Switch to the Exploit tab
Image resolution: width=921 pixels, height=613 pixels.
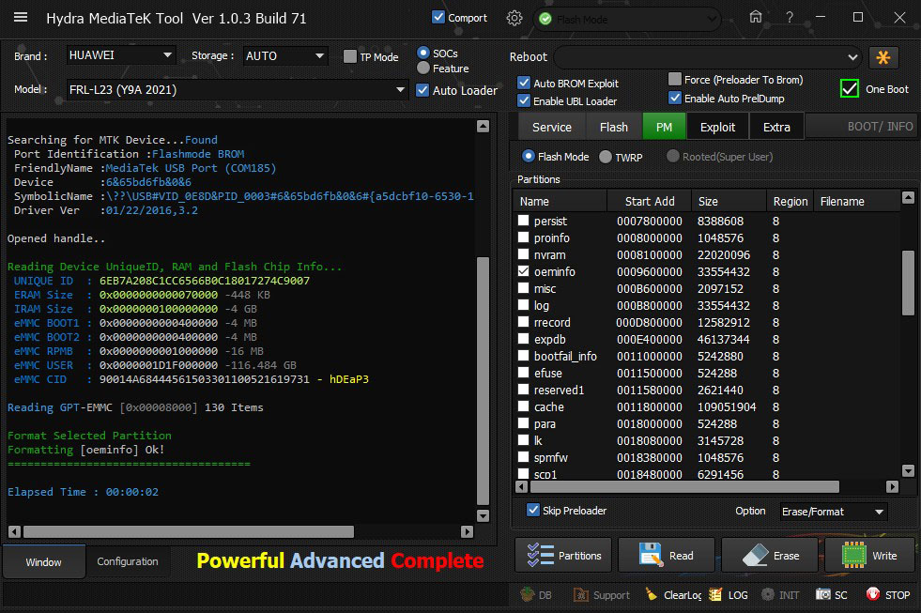click(x=718, y=127)
